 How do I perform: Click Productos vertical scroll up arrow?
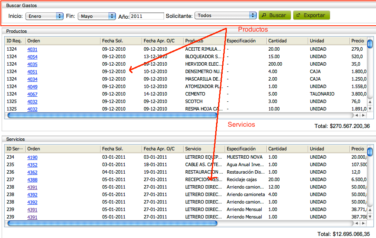(x=370, y=102)
